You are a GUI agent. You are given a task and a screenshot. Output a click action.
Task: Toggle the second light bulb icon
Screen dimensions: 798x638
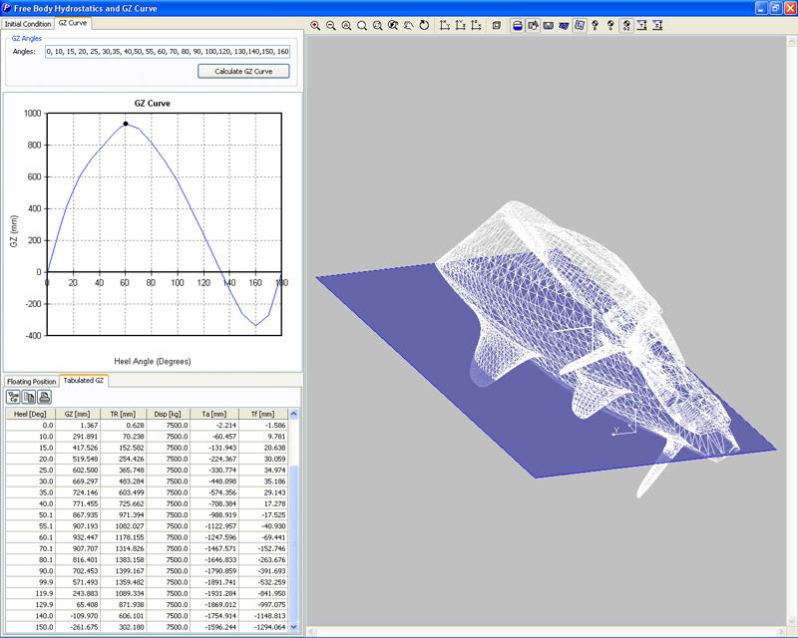[609, 27]
